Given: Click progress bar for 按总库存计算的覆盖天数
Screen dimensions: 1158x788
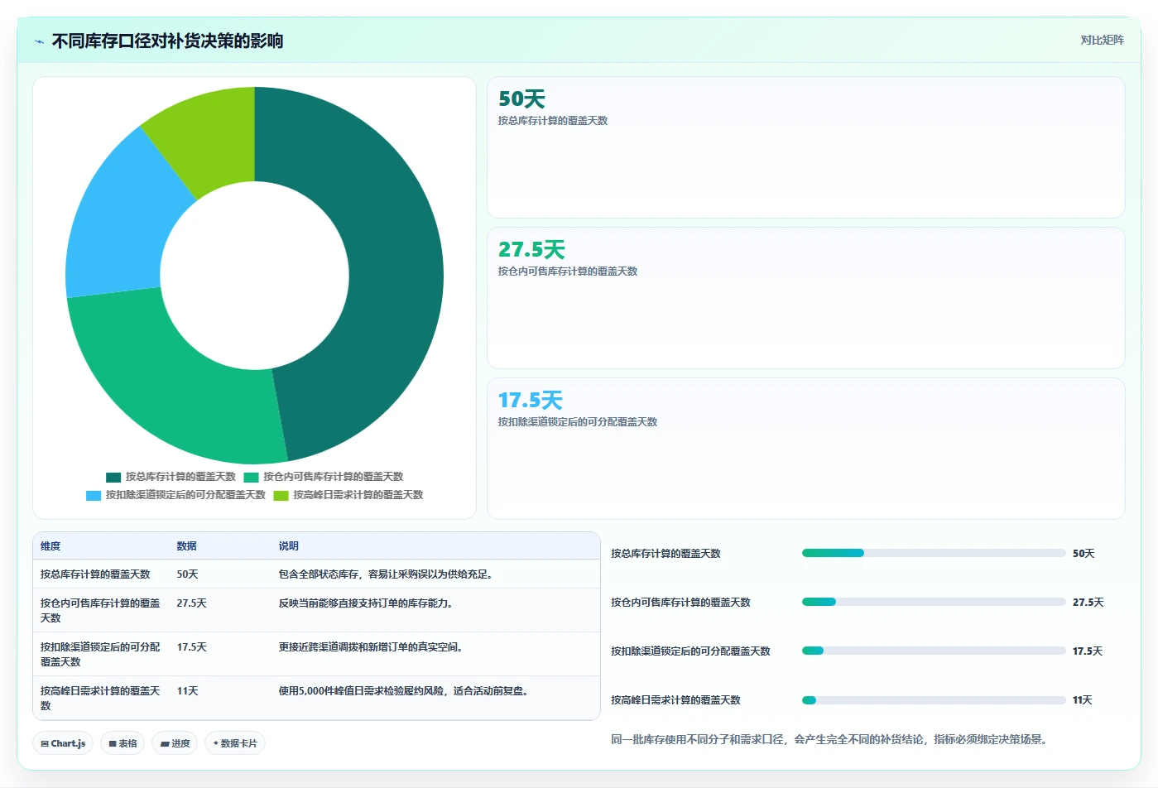Looking at the screenshot, I should [934, 553].
